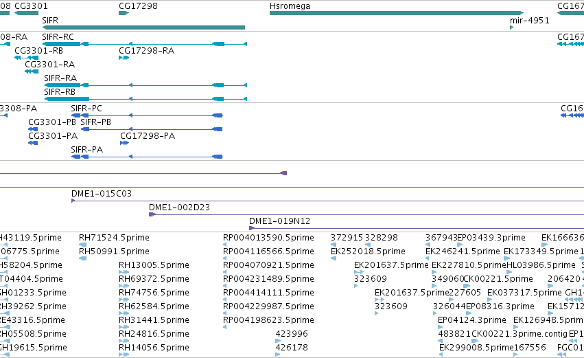
Task: Select the CG17298 gene label
Action: coord(138,6)
